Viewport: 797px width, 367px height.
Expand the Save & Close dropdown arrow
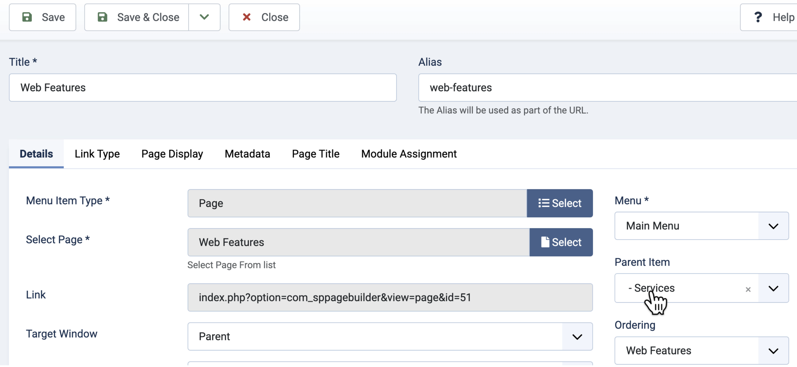(x=204, y=17)
